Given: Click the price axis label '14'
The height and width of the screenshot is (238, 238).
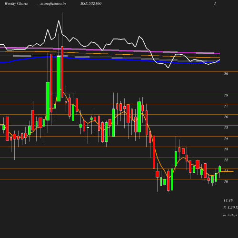Looking at the screenshot, I should pos(226,139).
